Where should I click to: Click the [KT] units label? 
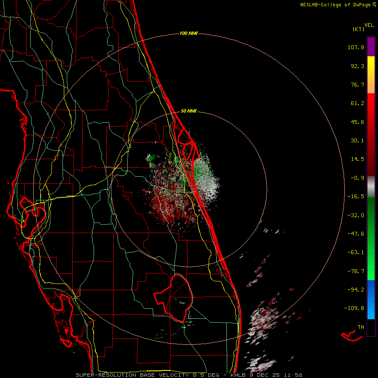click(x=359, y=29)
